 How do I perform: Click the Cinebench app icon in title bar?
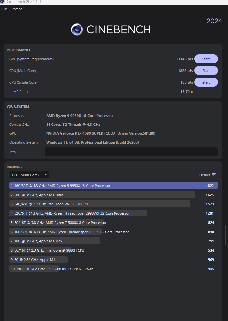coord(2,2)
